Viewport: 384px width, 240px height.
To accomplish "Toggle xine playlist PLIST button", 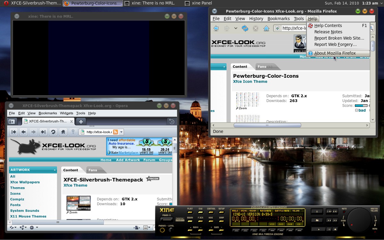I will [x=190, y=212].
